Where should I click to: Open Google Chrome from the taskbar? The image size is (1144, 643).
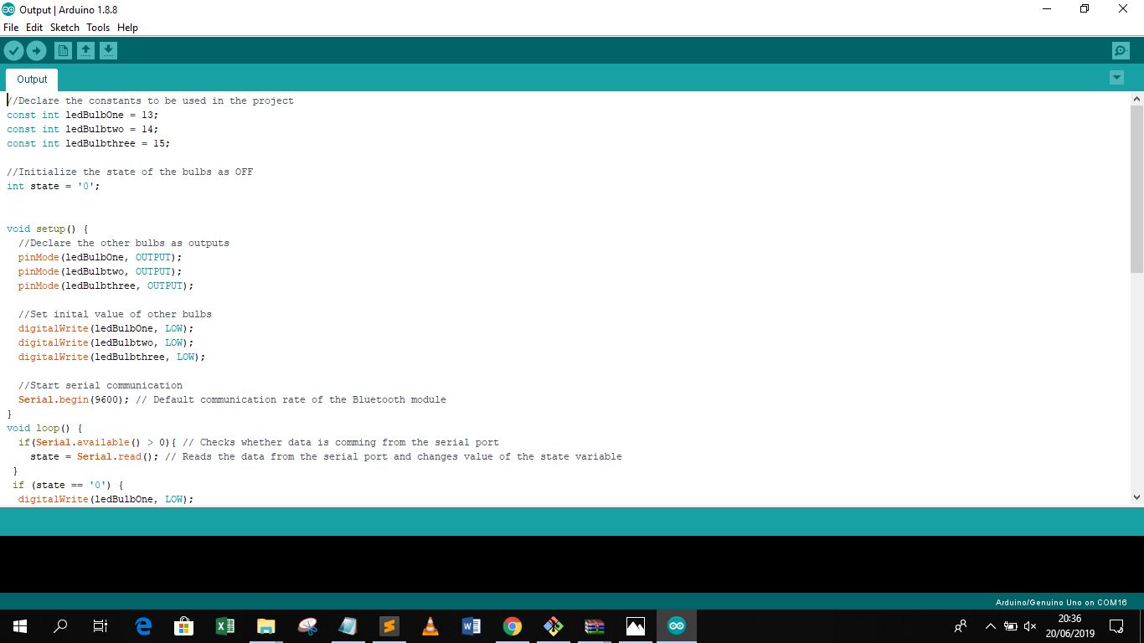click(x=512, y=626)
